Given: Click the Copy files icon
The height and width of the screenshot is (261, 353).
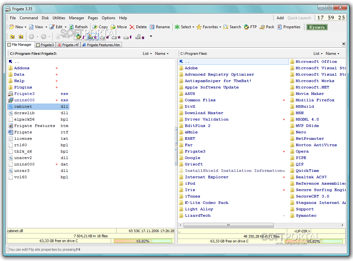Looking at the screenshot, I should coord(95,27).
